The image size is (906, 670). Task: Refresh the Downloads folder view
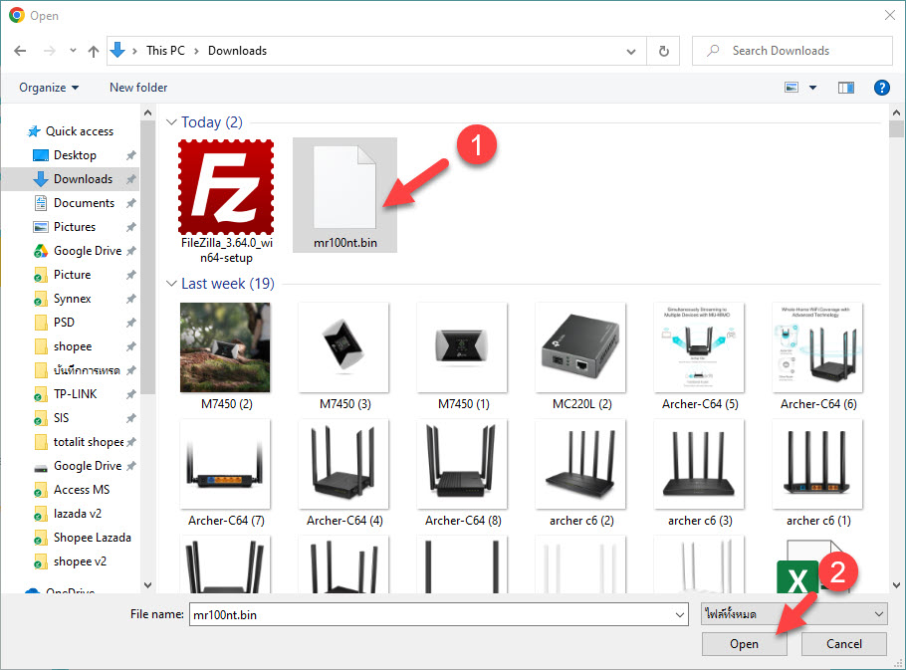(663, 51)
